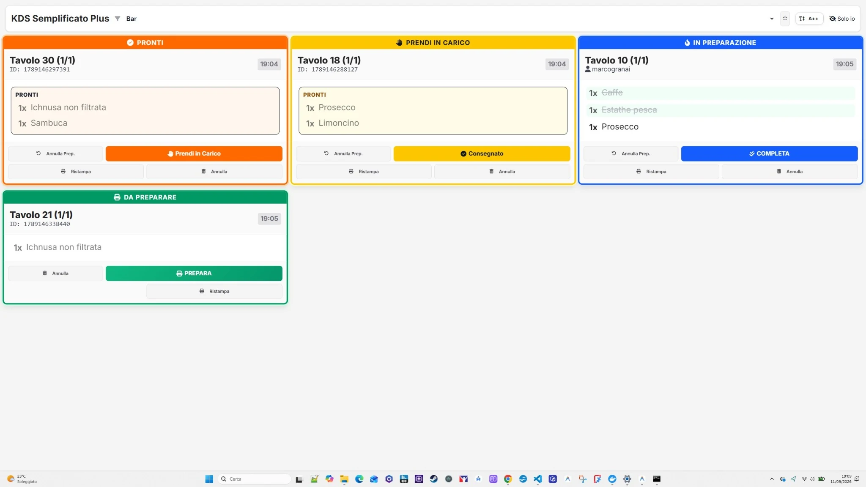Expand the top-right chevron dropdown
Screen dimensions: 866x487
(x=772, y=19)
